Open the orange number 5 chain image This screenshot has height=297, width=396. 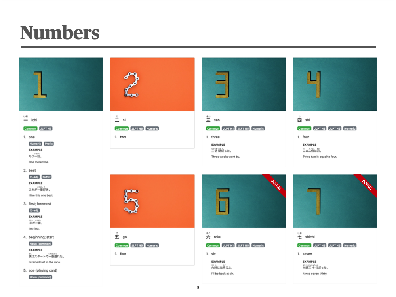[152, 201]
